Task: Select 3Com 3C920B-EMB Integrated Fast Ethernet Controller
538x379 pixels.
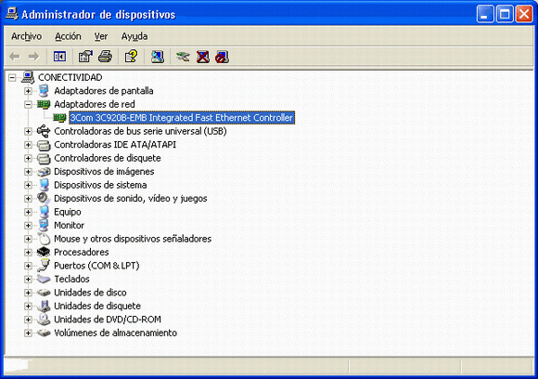Action: click(182, 118)
